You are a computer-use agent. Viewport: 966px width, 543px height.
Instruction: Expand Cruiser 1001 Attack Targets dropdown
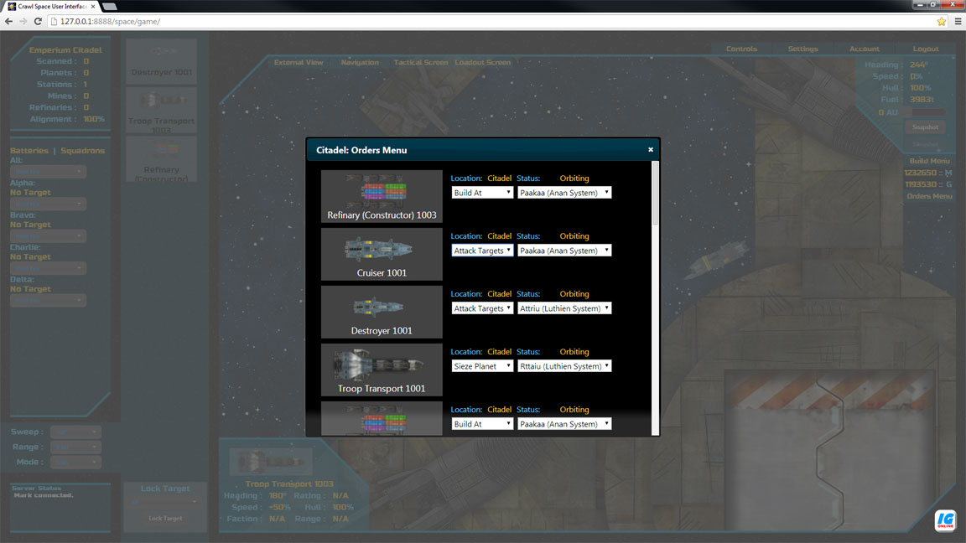[482, 251]
